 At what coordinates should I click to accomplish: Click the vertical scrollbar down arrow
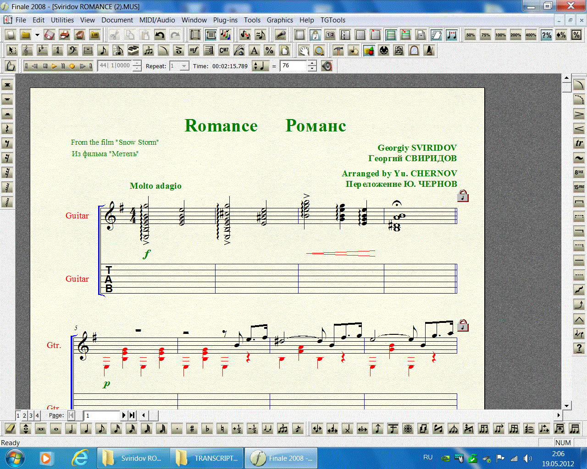pyautogui.click(x=567, y=406)
